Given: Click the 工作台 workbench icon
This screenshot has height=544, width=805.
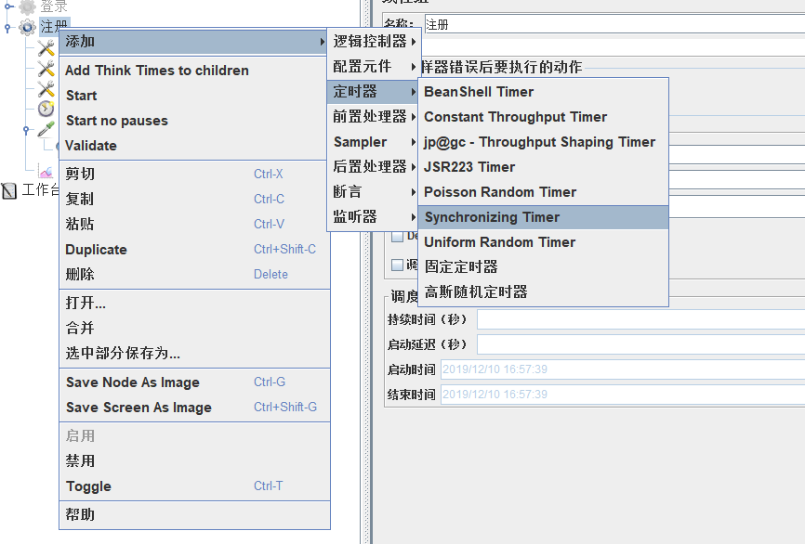Looking at the screenshot, I should click(9, 191).
